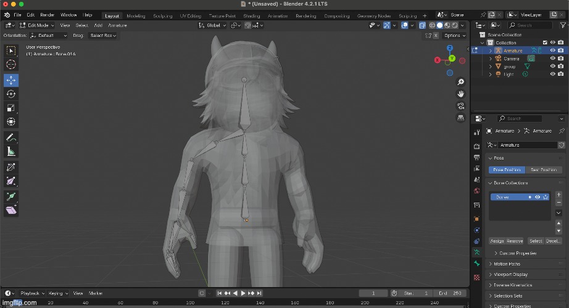
Task: Select the Move tool in toolbar
Action: coord(11,80)
